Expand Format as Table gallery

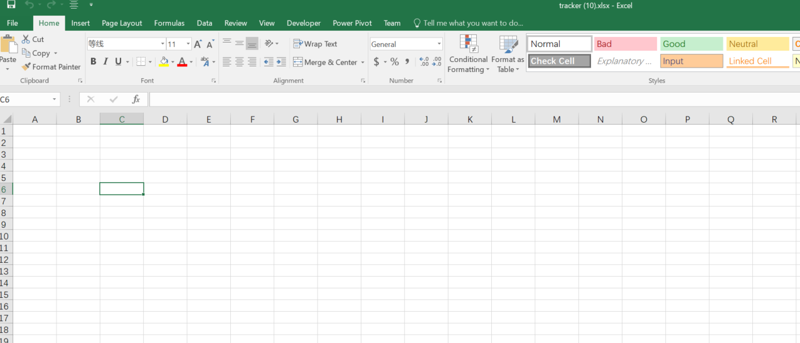tap(508, 54)
